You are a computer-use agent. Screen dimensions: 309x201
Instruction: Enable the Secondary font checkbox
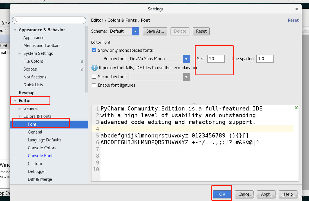(x=94, y=77)
